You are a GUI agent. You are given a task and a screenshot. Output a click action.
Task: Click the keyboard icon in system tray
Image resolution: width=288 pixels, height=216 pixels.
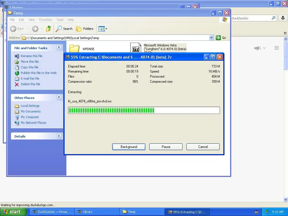256,212
